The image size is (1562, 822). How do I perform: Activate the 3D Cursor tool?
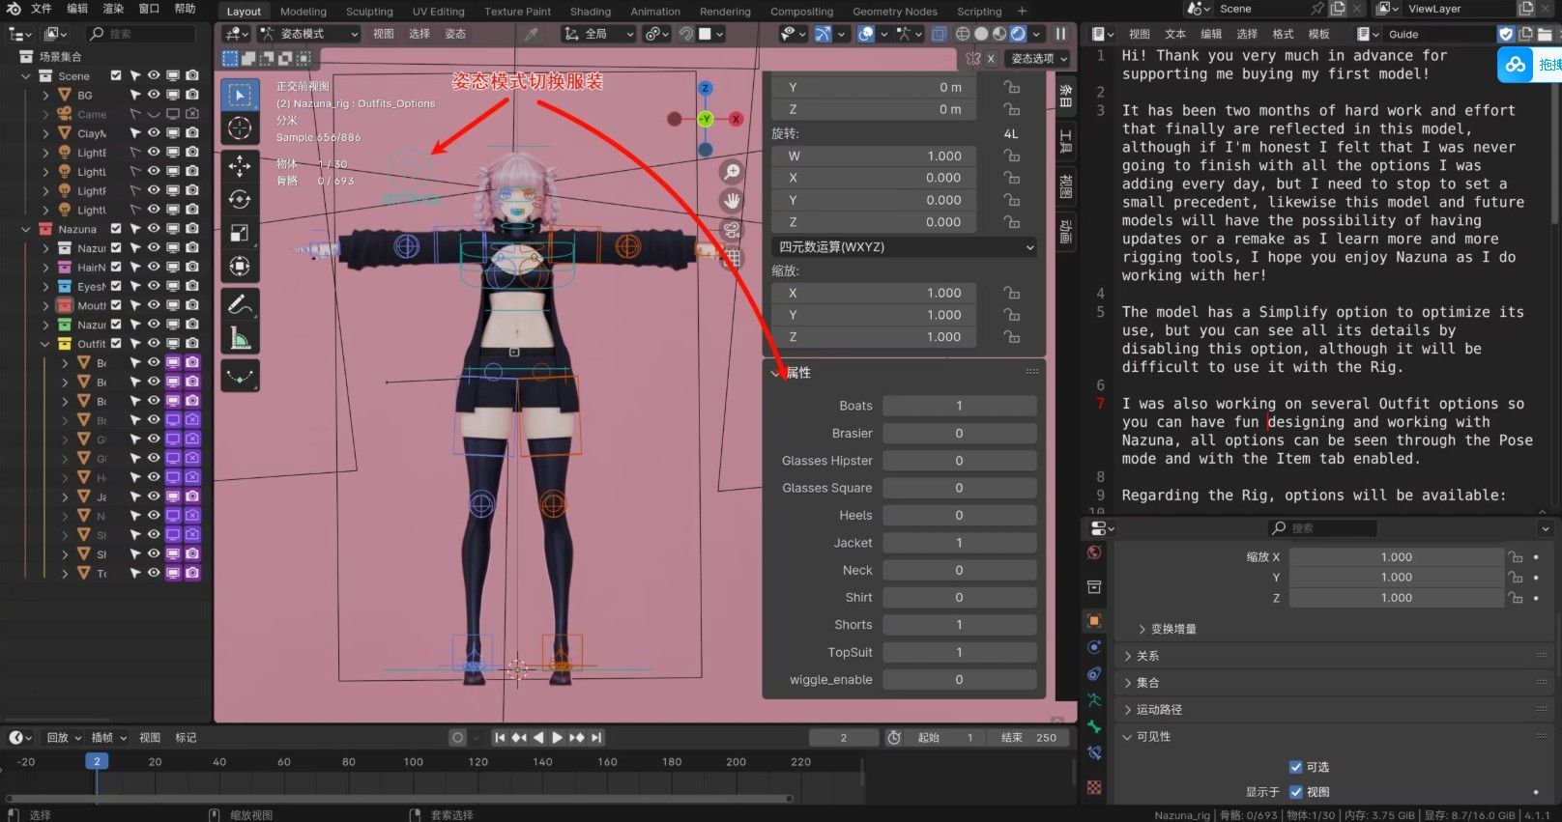click(x=240, y=128)
